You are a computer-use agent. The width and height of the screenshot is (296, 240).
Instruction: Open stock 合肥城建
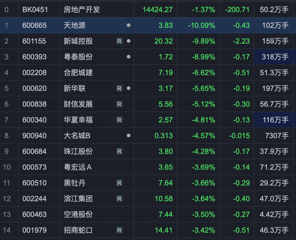pyautogui.click(x=78, y=73)
